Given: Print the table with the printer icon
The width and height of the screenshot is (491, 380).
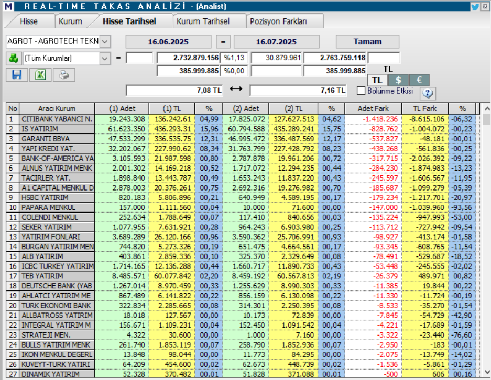Looking at the screenshot, I should [64, 75].
